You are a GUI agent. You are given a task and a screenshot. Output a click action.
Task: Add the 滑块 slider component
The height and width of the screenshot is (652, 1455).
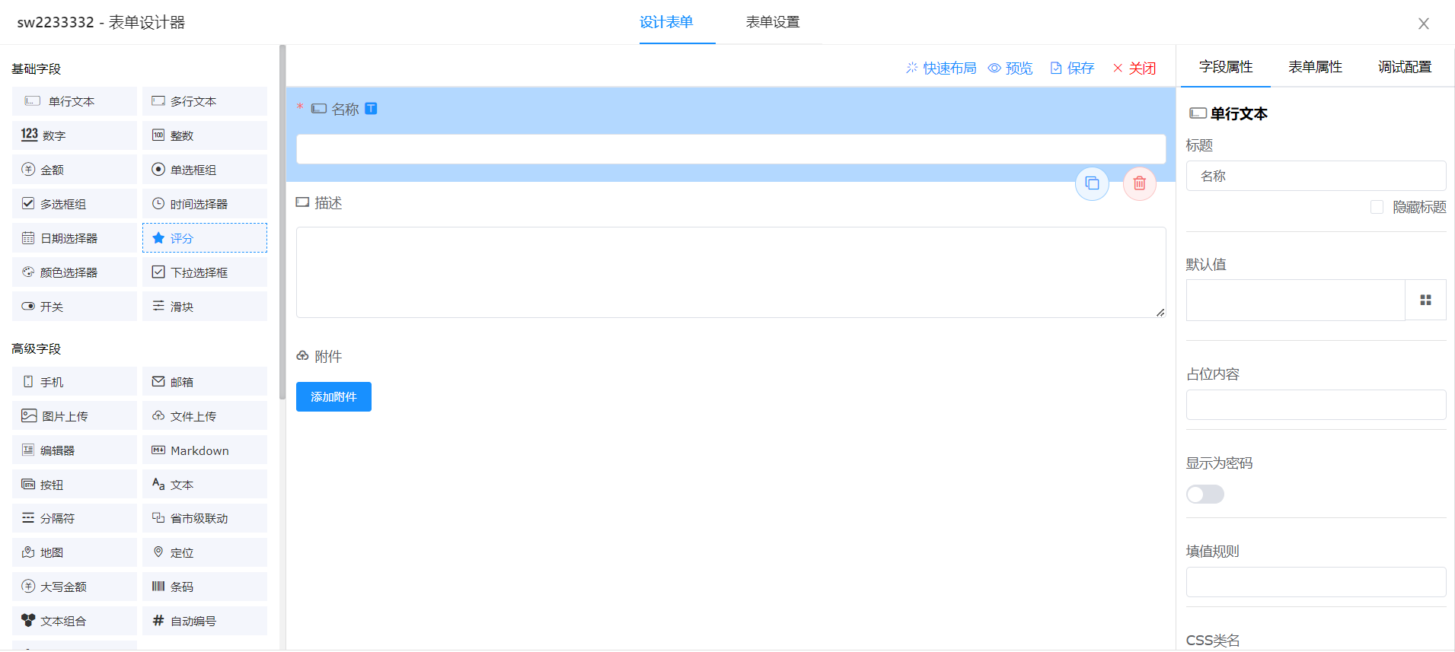tap(204, 307)
